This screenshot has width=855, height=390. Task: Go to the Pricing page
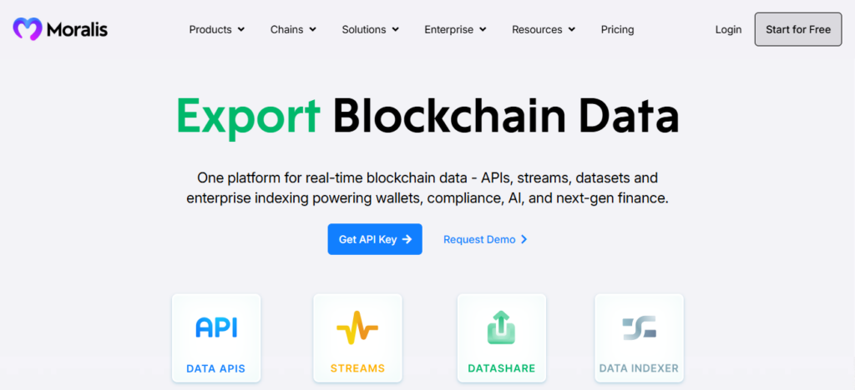tap(617, 29)
